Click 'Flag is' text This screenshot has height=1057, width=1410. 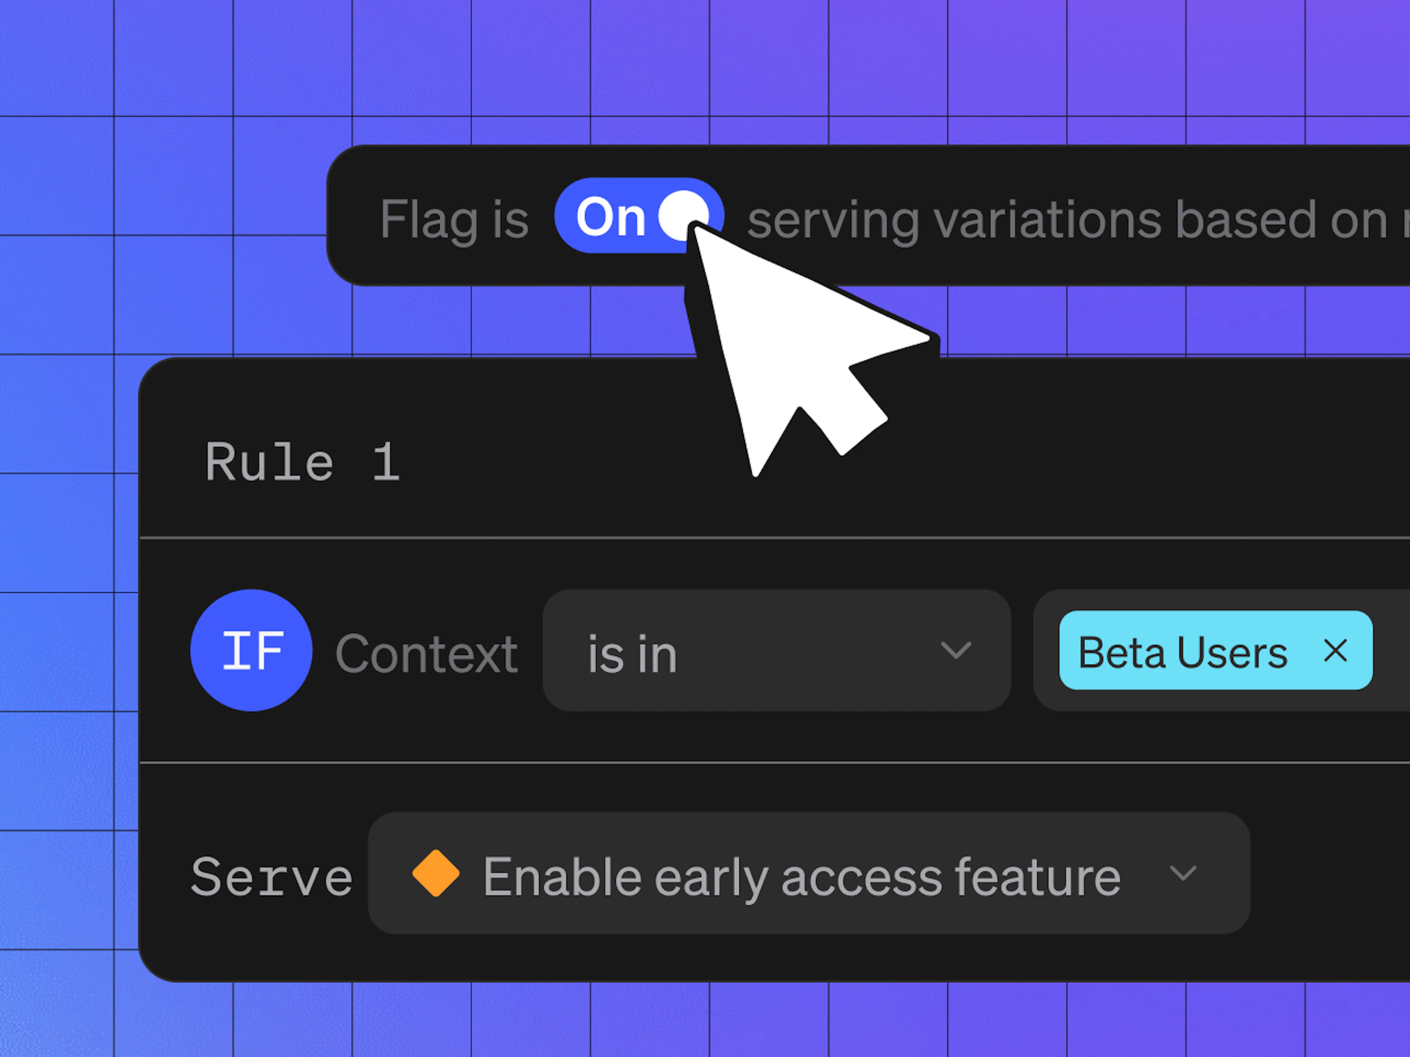pos(455,221)
